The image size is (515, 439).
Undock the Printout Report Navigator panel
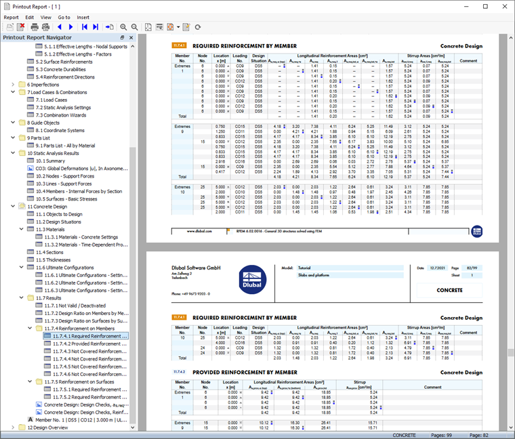(122, 38)
